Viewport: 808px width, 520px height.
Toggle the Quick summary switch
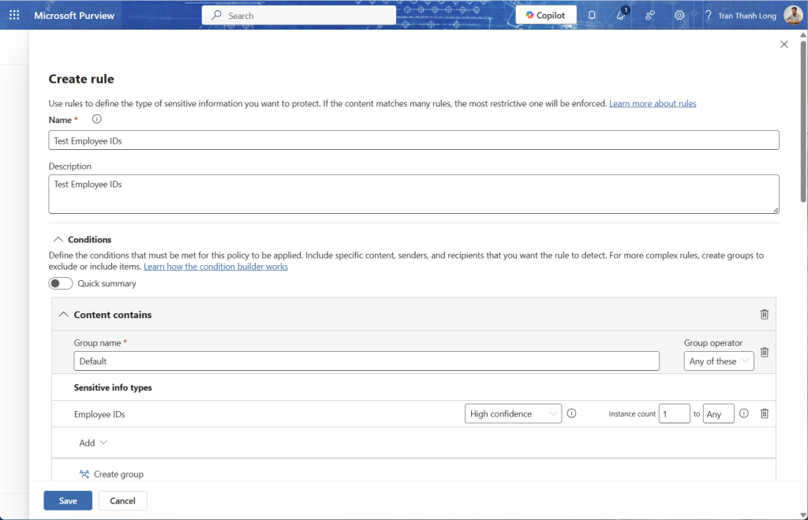coord(61,283)
